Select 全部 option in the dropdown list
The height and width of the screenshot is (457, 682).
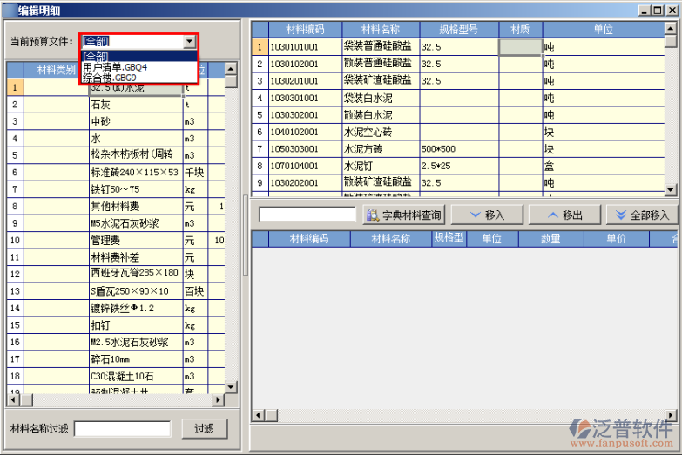coord(97,56)
